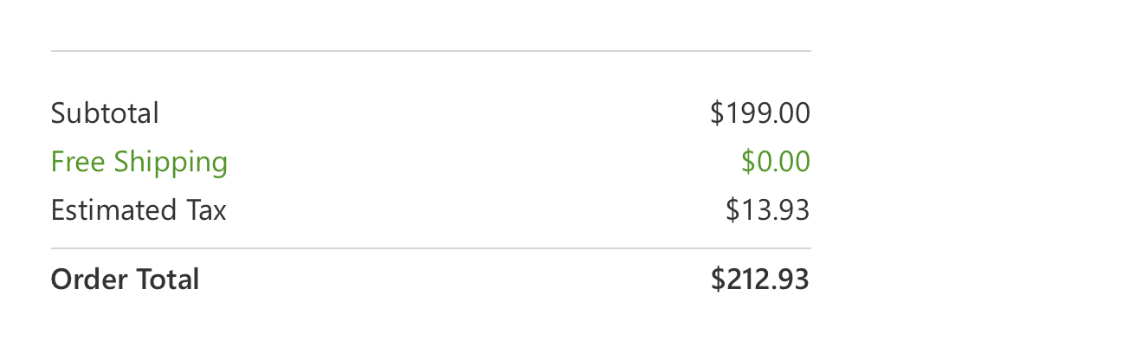Click the word Free in Free Shipping

click(78, 162)
